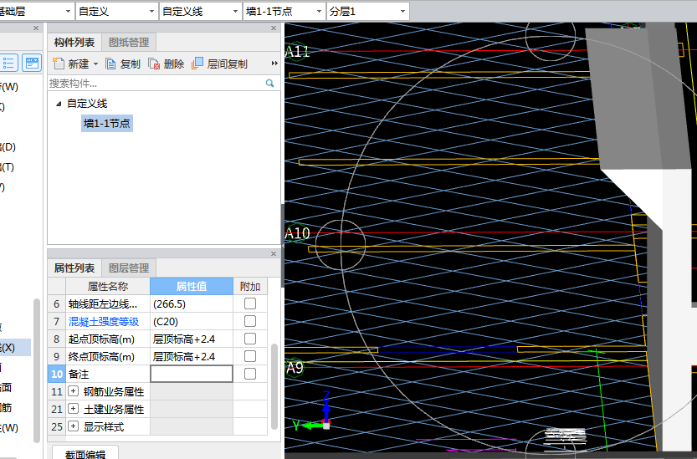This screenshot has width=697, height=459.
Task: Switch to detail view icon in left panel
Action: click(32, 63)
